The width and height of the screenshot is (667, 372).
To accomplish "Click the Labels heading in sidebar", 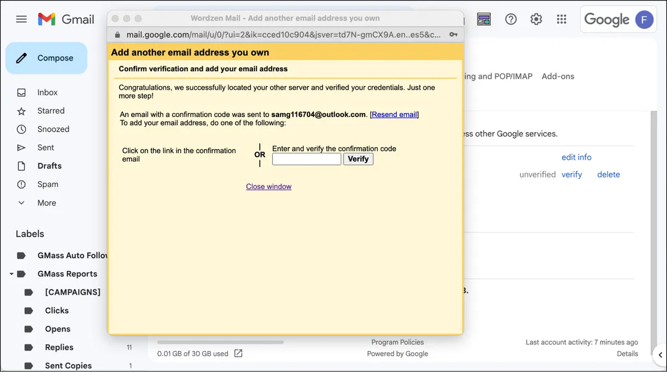I will pyautogui.click(x=30, y=234).
